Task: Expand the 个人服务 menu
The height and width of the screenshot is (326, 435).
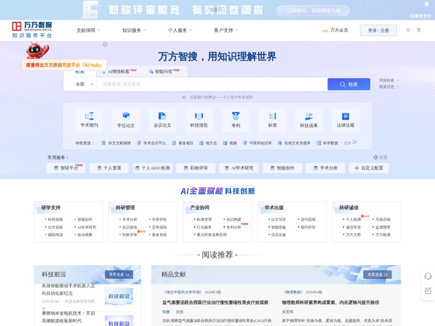Action: click(180, 30)
